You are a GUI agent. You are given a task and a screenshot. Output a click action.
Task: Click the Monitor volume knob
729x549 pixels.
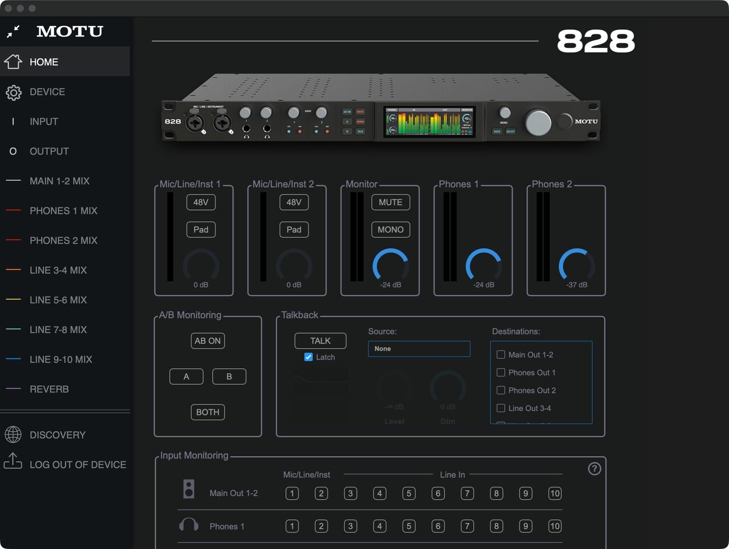click(x=391, y=265)
